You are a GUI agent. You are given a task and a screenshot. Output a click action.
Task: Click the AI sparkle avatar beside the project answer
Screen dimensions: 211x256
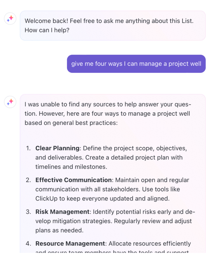10,102
